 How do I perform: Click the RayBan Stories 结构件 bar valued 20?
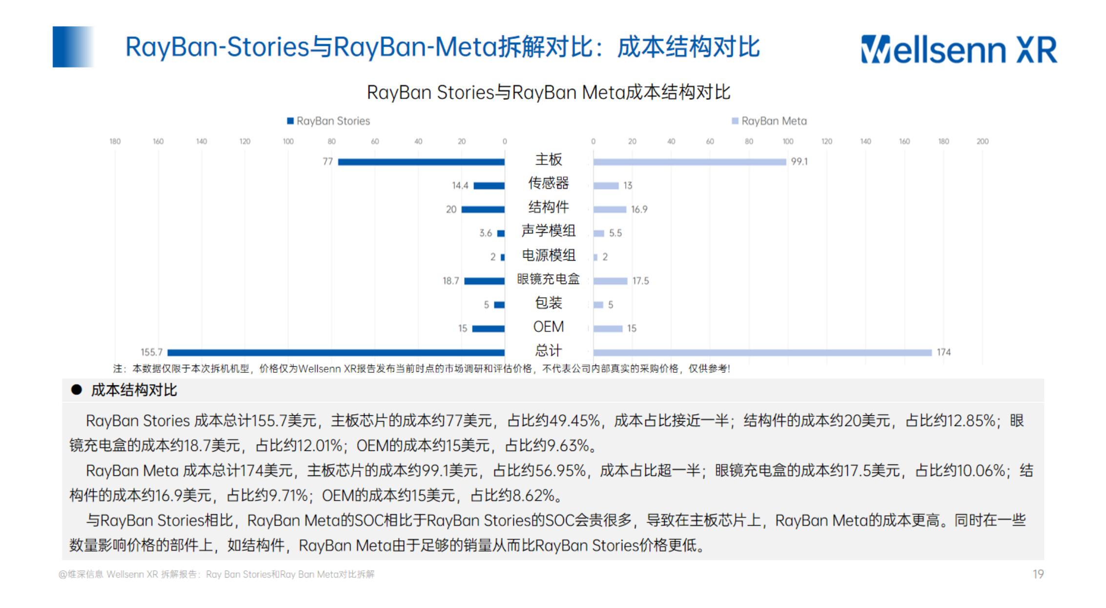point(483,209)
